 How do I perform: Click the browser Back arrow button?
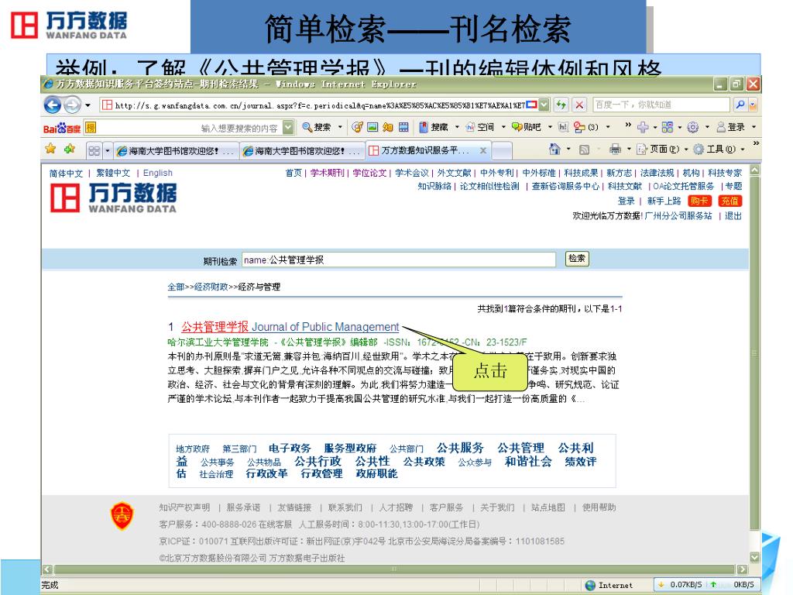tap(52, 105)
